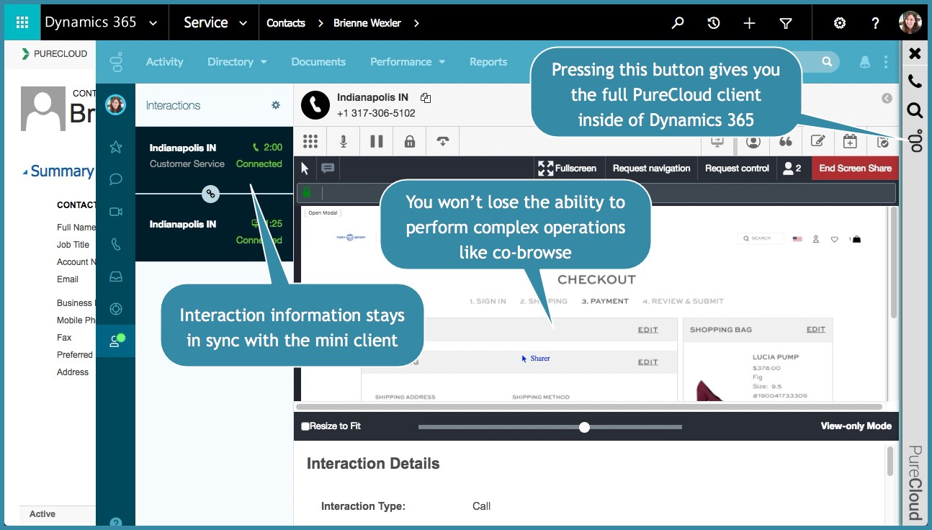
Task: Click agent avatar in PureCloud sidebar
Action: click(x=115, y=105)
